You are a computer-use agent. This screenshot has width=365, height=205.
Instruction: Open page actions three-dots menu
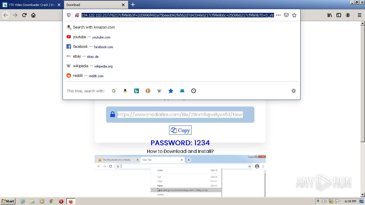click(278, 15)
